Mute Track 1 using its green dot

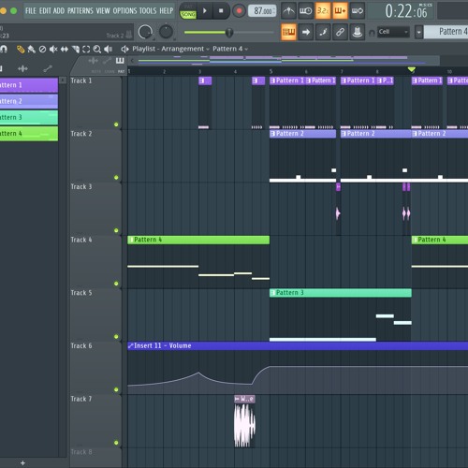[x=116, y=124]
